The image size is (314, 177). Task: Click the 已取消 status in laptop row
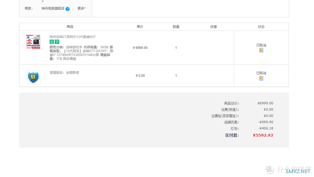point(261,45)
